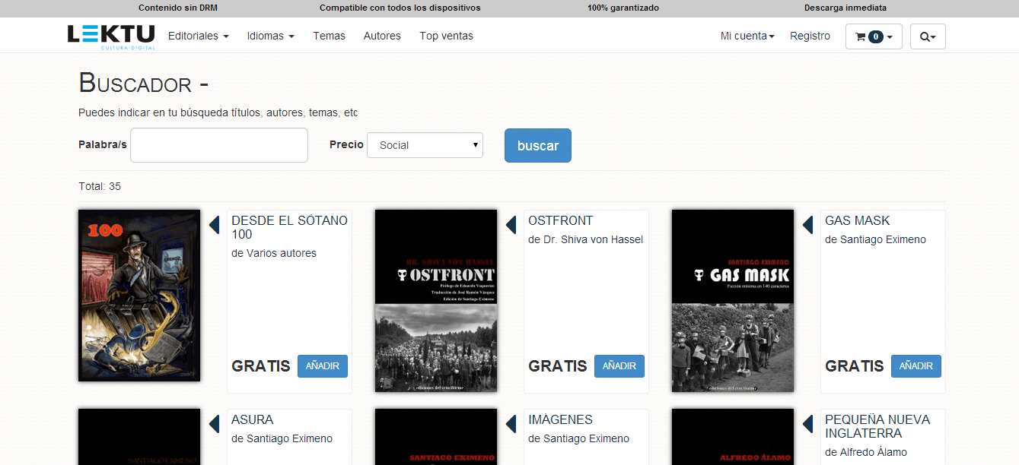This screenshot has width=1019, height=465.
Task: Open the shopping cart dropdown
Action: (874, 36)
